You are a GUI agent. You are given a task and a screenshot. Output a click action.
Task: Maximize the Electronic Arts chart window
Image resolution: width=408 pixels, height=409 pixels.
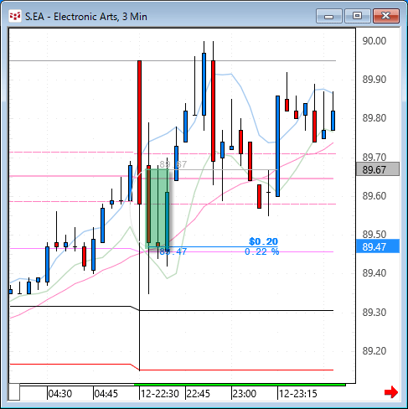tap(357, 16)
